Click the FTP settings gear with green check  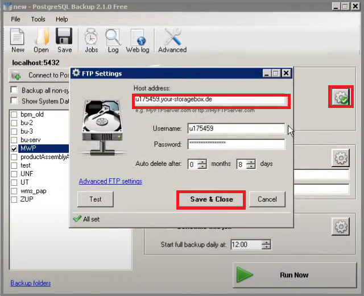click(341, 97)
